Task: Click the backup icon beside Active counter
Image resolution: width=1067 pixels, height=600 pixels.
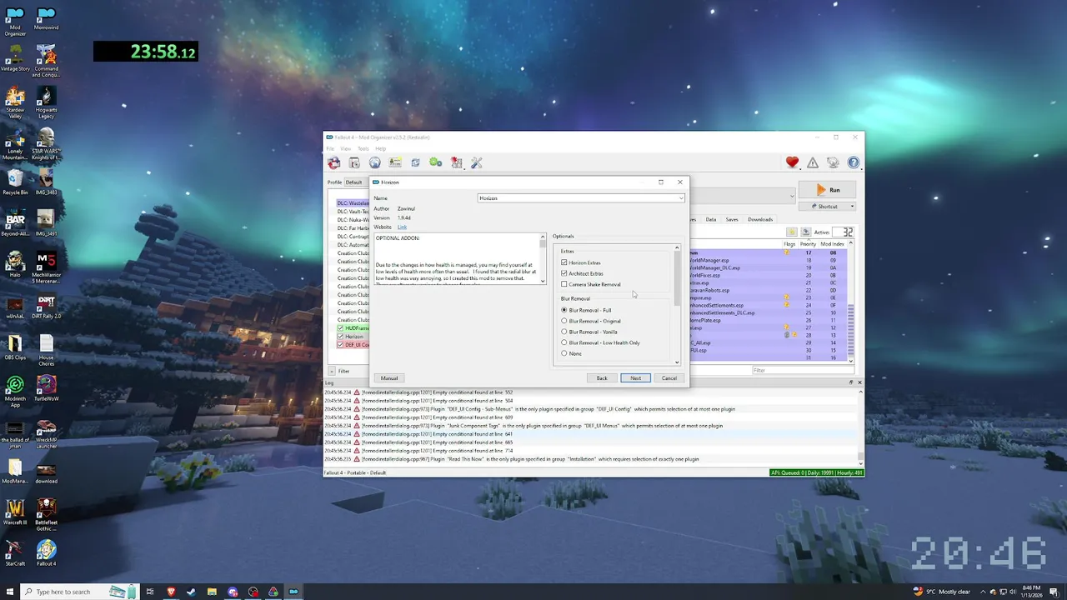Action: click(x=805, y=232)
